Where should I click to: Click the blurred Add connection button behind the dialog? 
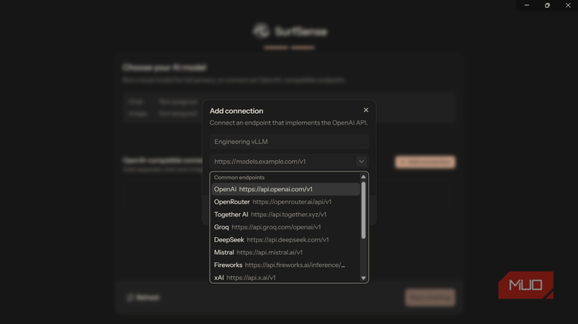click(425, 162)
